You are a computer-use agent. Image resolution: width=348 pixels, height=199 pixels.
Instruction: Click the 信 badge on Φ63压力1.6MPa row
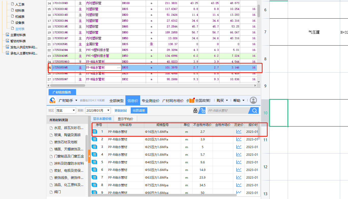(x=94, y=177)
